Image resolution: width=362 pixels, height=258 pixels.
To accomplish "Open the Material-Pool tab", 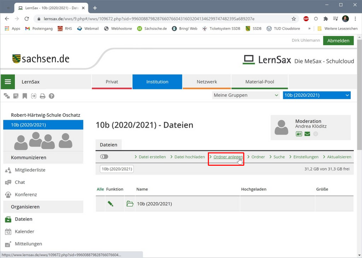I will pyautogui.click(x=260, y=82).
